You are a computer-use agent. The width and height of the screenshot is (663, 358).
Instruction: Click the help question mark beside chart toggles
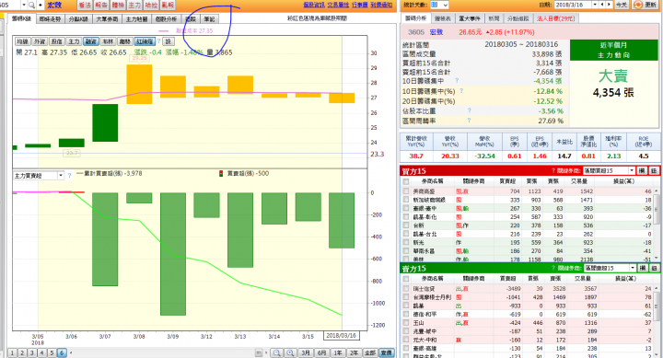pos(159,41)
